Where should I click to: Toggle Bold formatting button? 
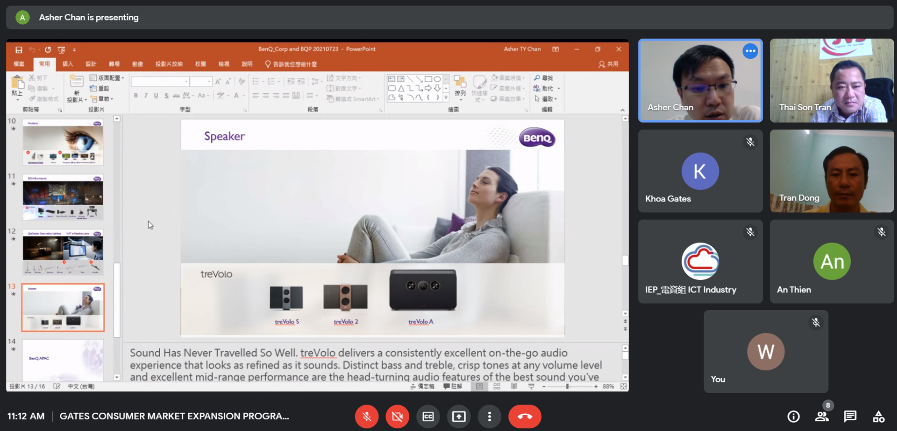pyautogui.click(x=136, y=96)
